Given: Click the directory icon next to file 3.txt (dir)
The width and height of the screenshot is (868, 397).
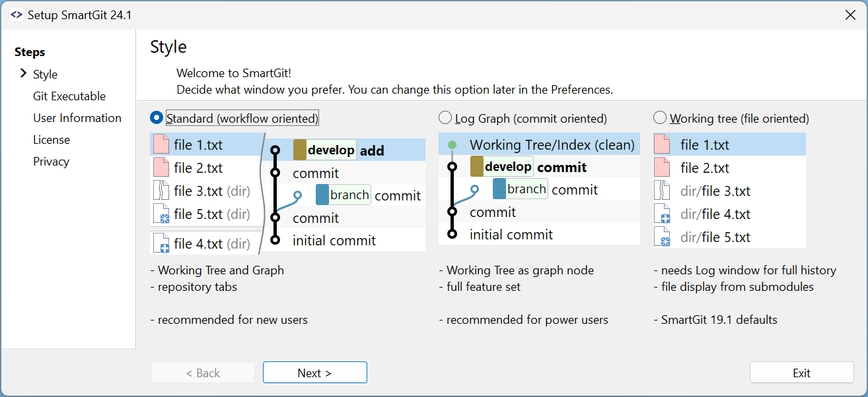Looking at the screenshot, I should (161, 190).
